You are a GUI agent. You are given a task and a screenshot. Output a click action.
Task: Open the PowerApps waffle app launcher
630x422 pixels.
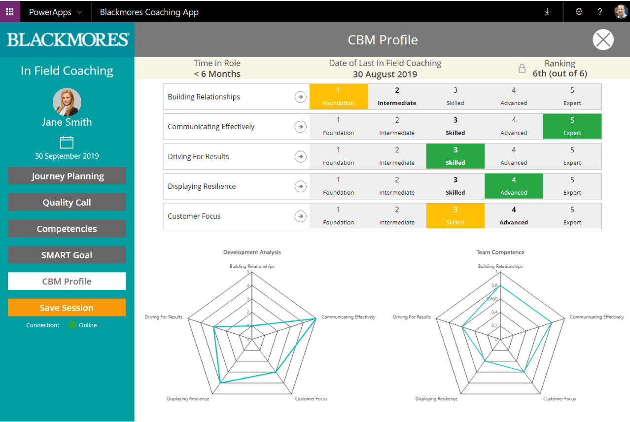(10, 12)
